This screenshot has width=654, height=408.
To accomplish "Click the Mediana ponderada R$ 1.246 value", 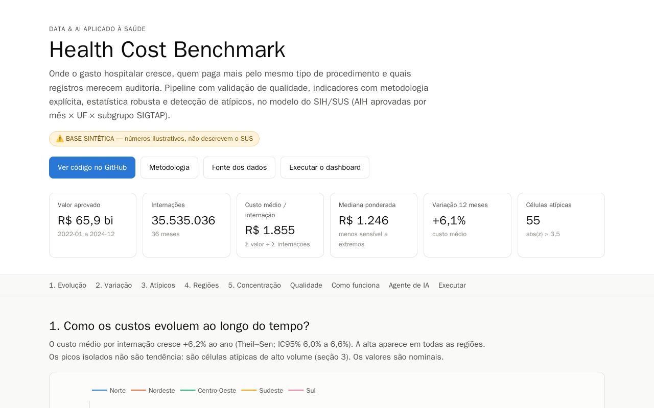I will [x=363, y=220].
